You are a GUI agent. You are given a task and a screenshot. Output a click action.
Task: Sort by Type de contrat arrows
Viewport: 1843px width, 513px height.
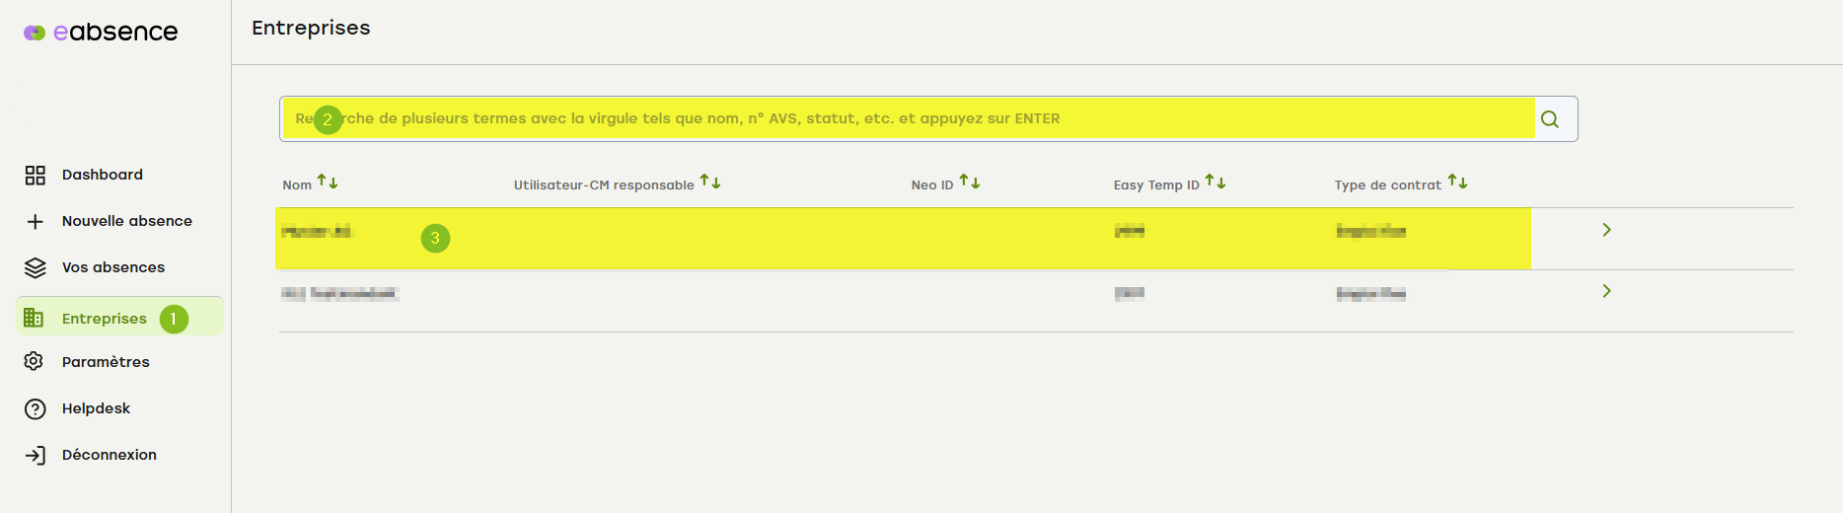coord(1458,183)
